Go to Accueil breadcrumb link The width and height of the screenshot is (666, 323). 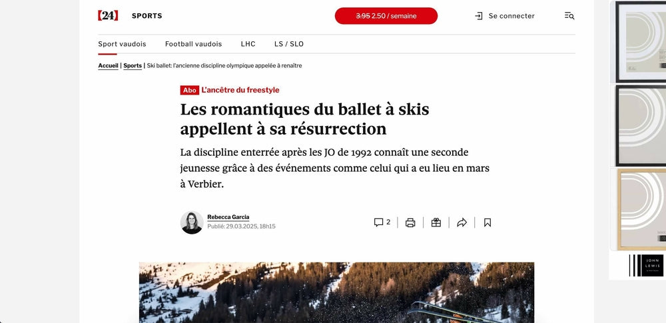pyautogui.click(x=108, y=66)
